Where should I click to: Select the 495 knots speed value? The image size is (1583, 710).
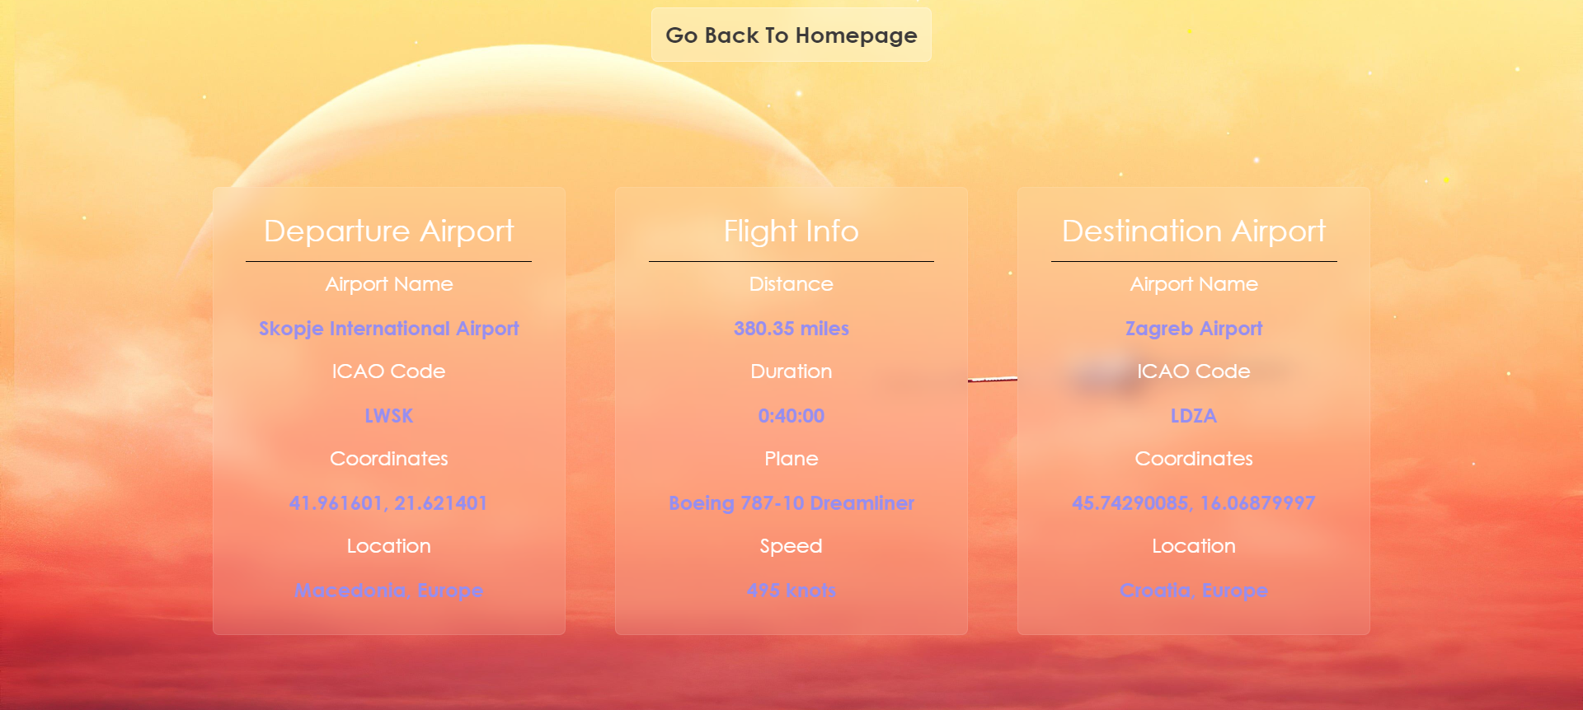pos(791,591)
